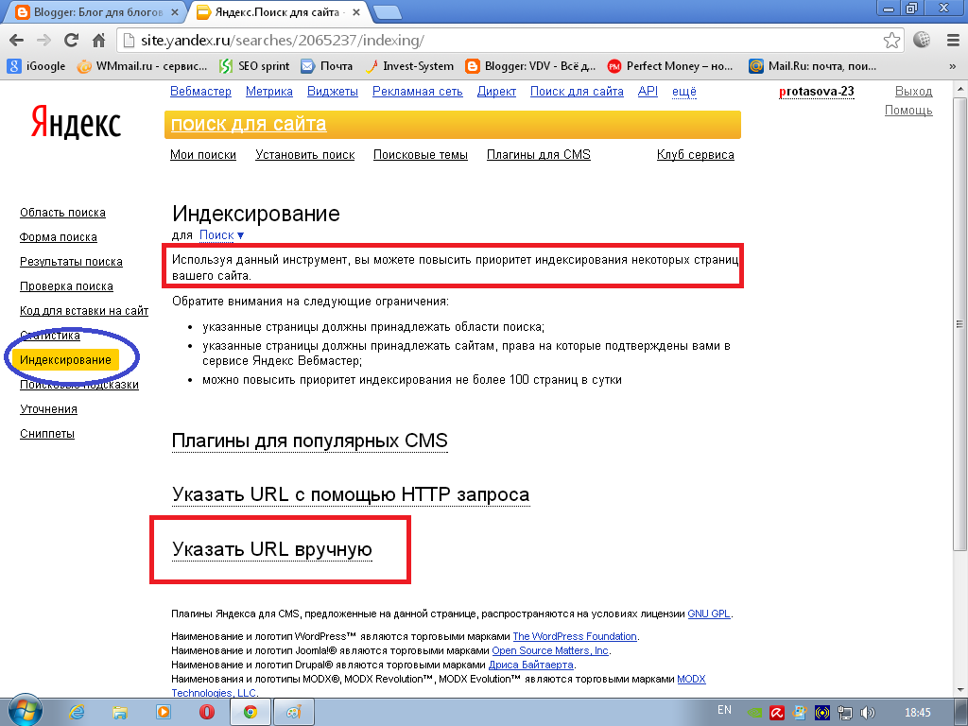Click the network tray icon
This screenshot has height=726, width=968.
coord(845,713)
